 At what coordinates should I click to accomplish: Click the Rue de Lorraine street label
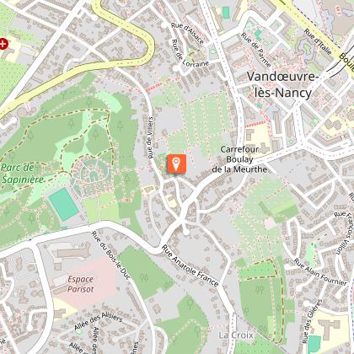pyautogui.click(x=190, y=54)
